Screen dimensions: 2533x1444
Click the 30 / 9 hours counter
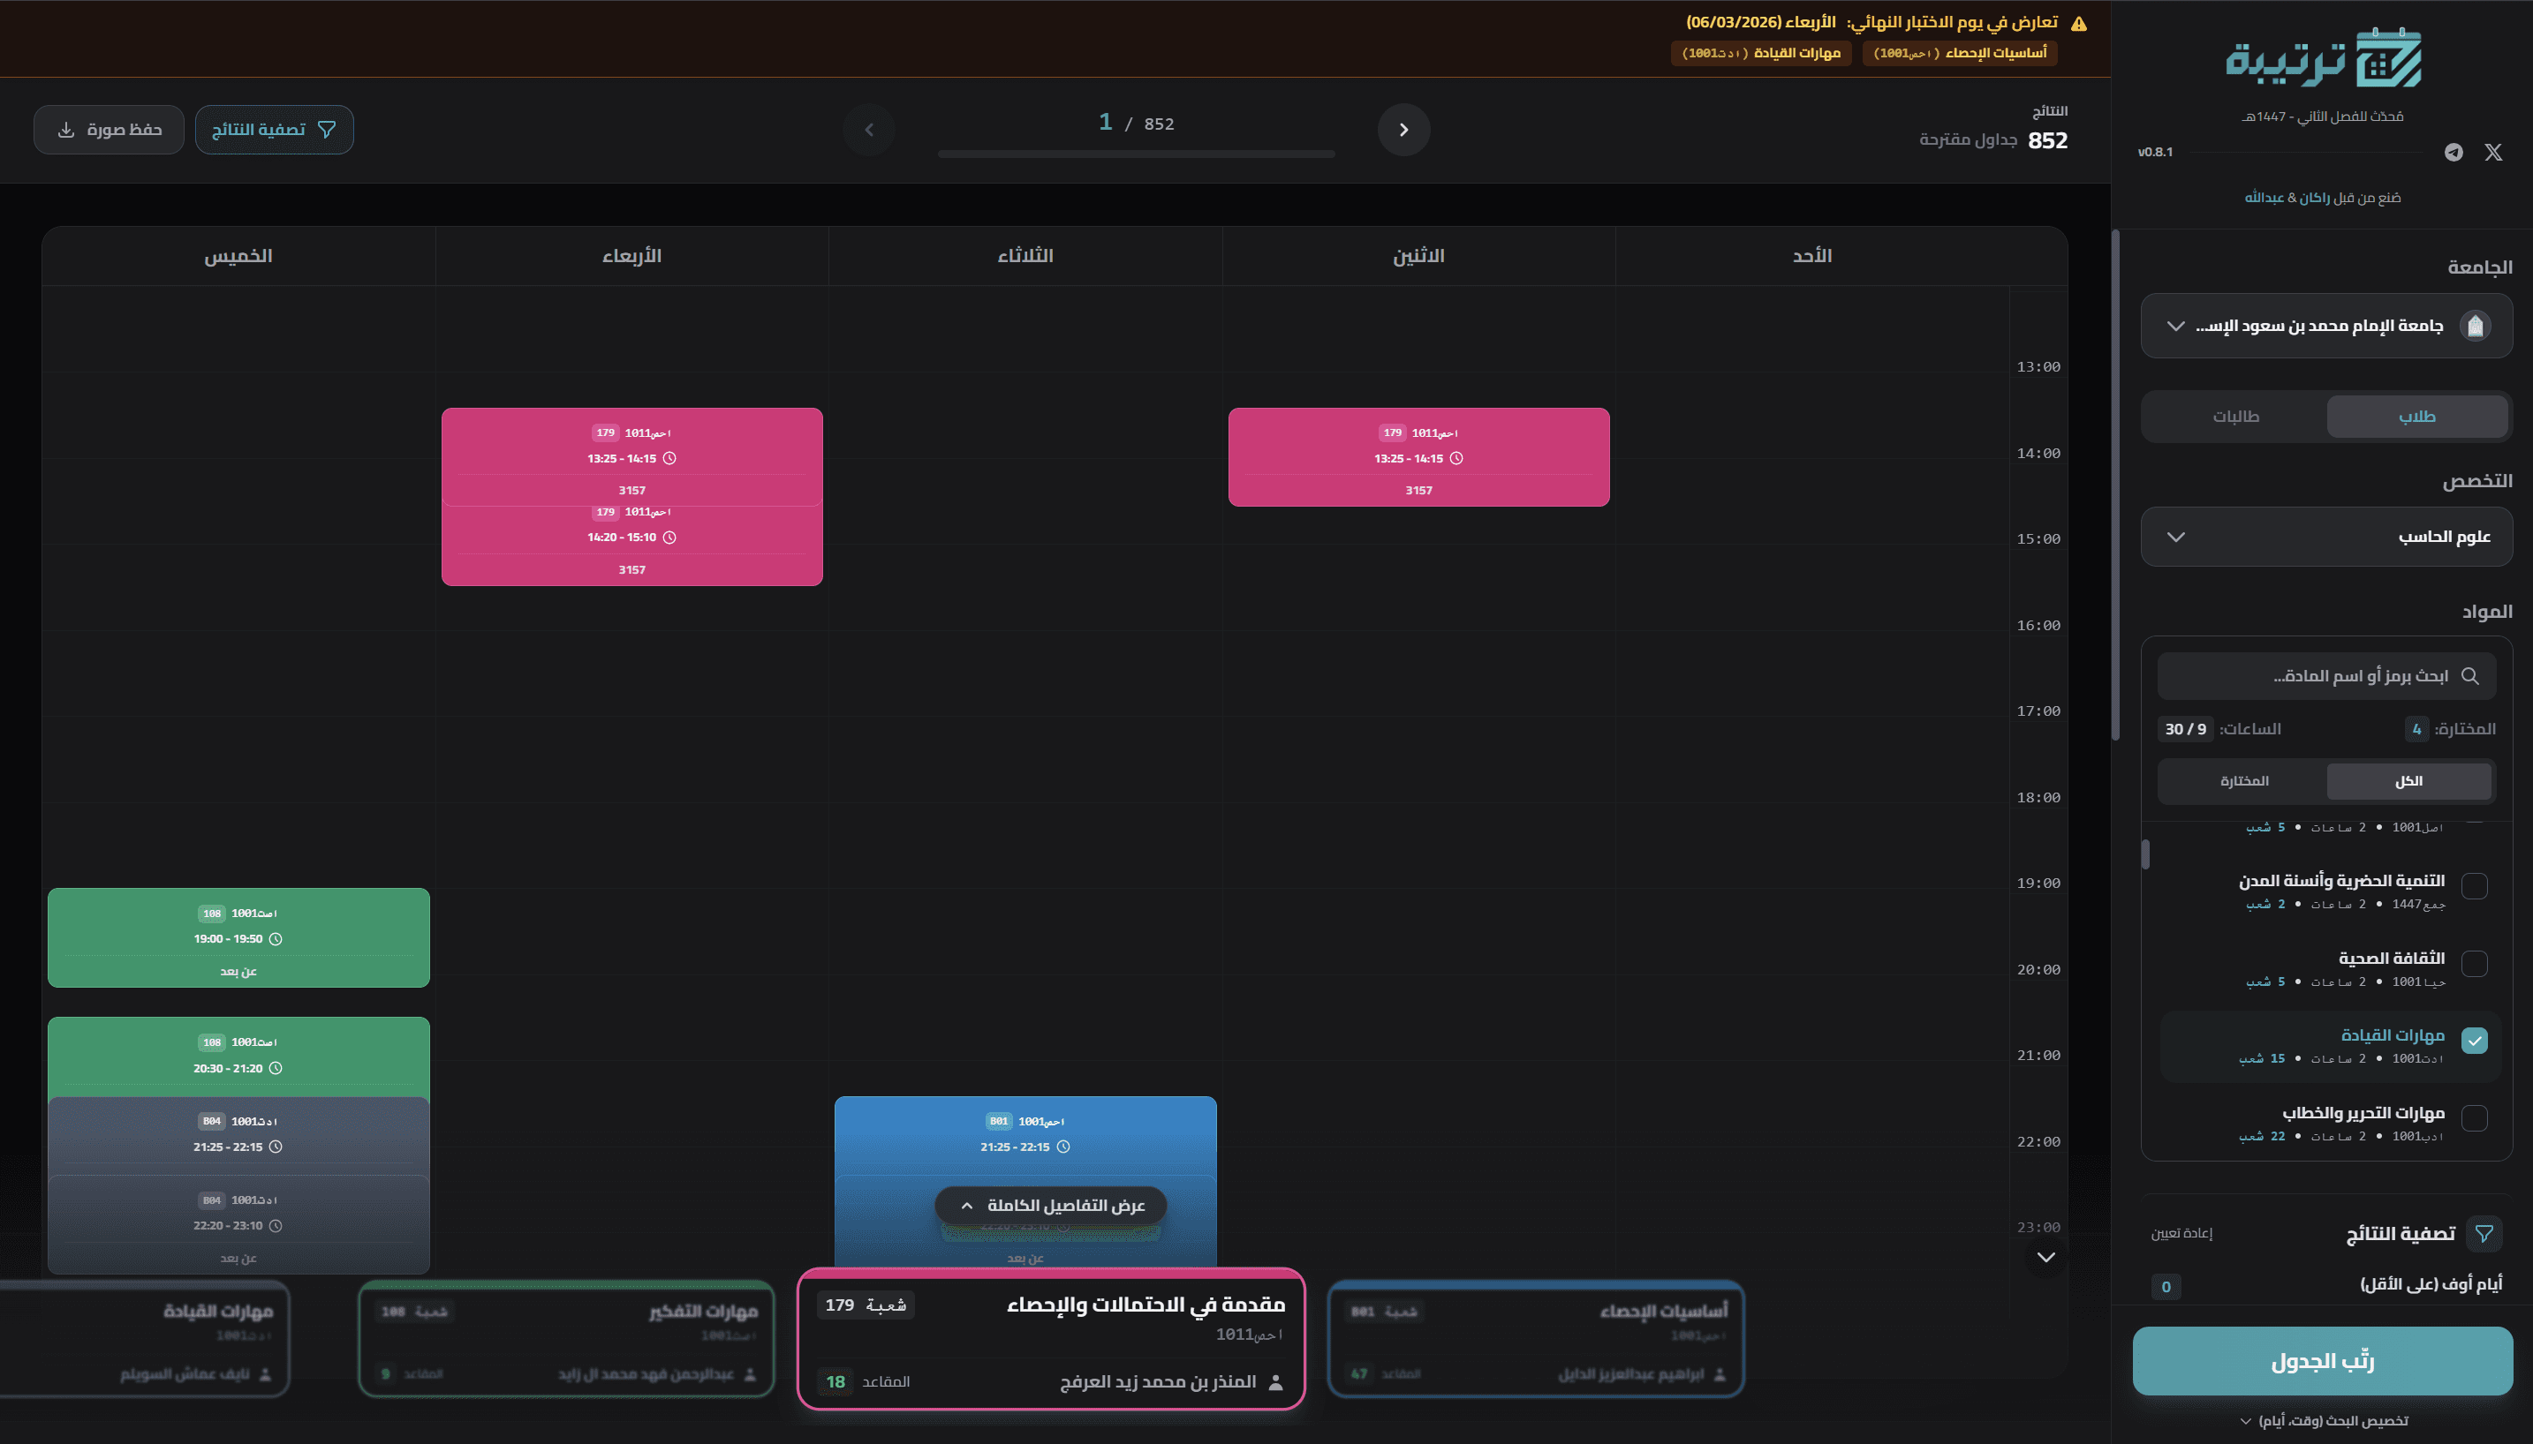coord(2186,729)
